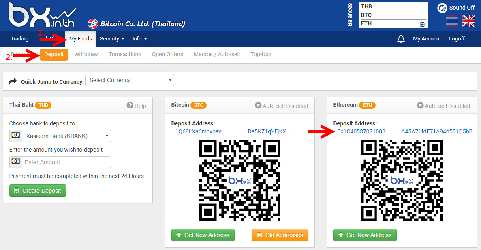This screenshot has width=481, height=250.
Task: Click the Bitcoin QR code image
Action: coord(240,180)
